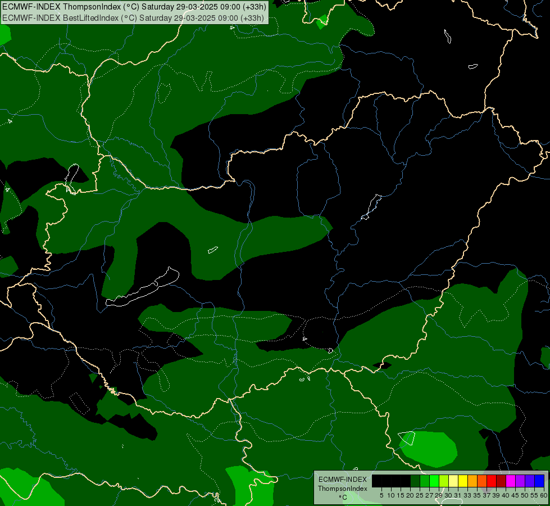Click legend tick value 5

[x=381, y=495]
